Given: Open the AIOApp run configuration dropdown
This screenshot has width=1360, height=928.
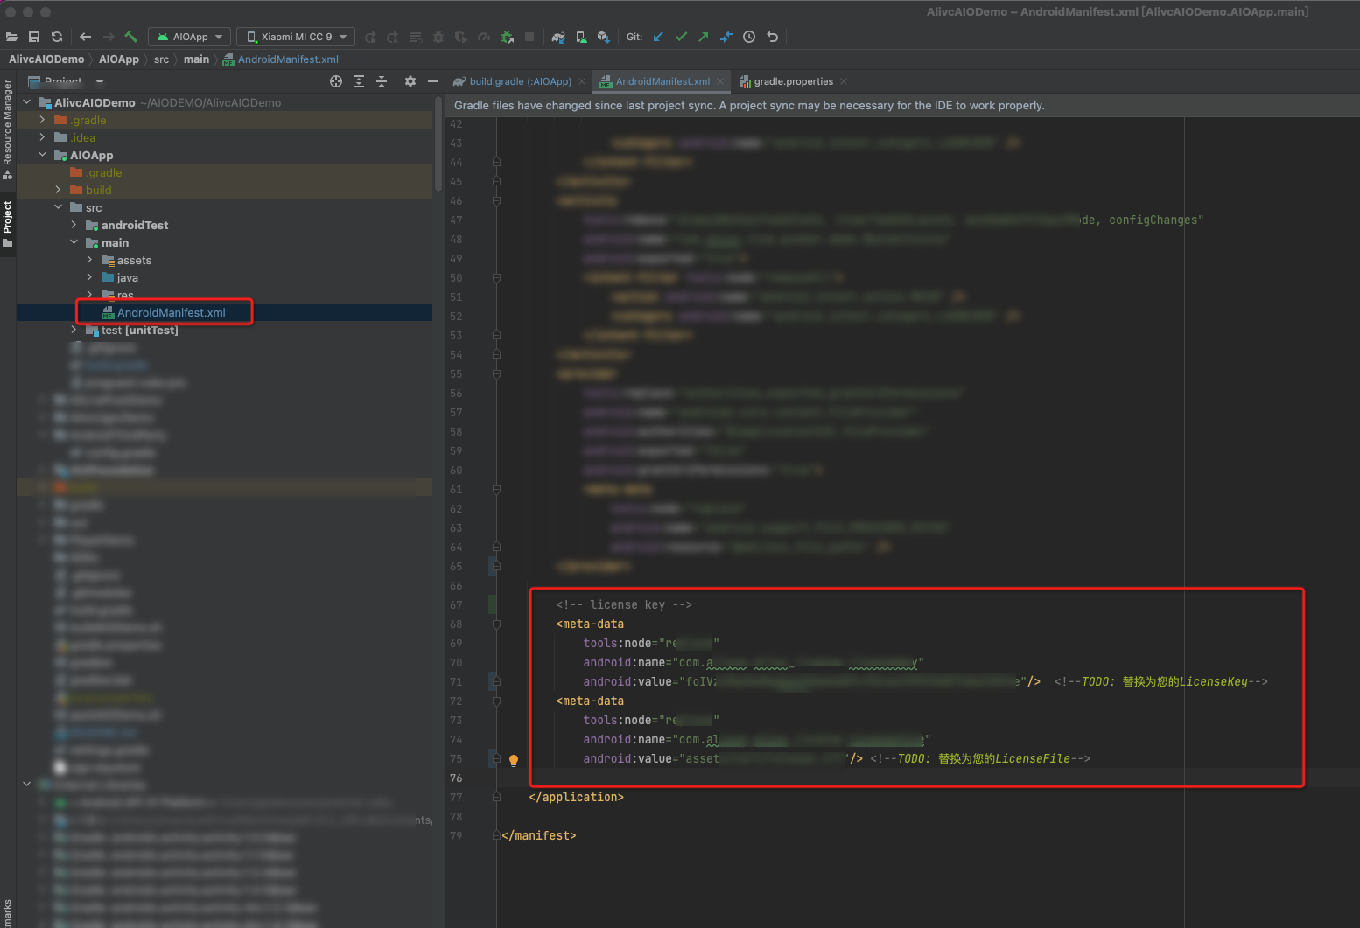Looking at the screenshot, I should [x=190, y=37].
